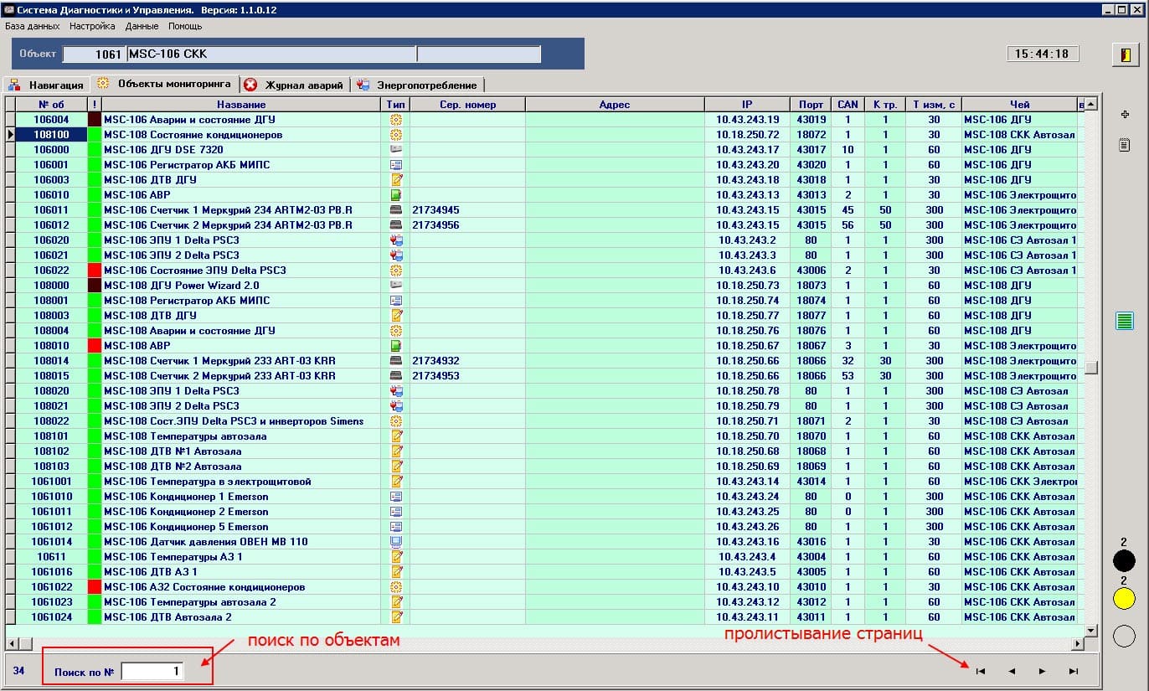Click dark status indicator of MSC-108 ДГУ Power Wizard

95,286
